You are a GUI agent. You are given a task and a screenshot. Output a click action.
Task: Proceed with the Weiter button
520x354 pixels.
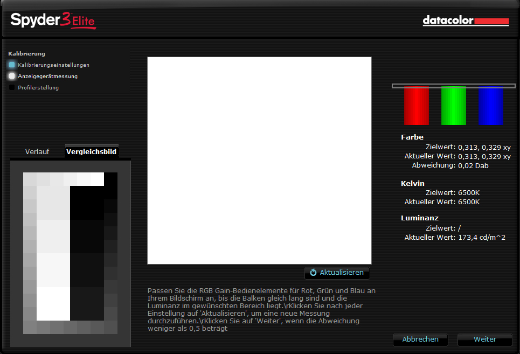[x=484, y=339]
